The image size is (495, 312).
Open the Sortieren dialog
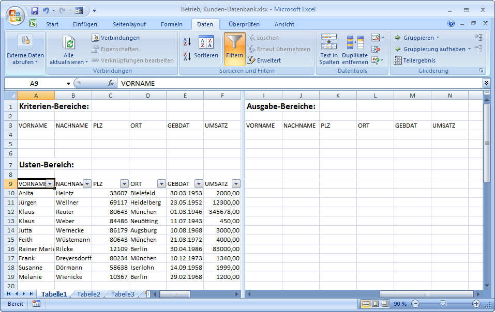[x=206, y=49]
